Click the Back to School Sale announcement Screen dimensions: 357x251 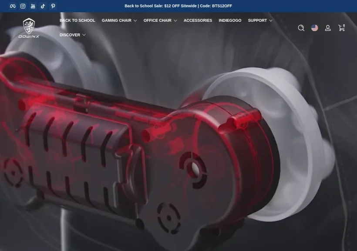(x=178, y=6)
